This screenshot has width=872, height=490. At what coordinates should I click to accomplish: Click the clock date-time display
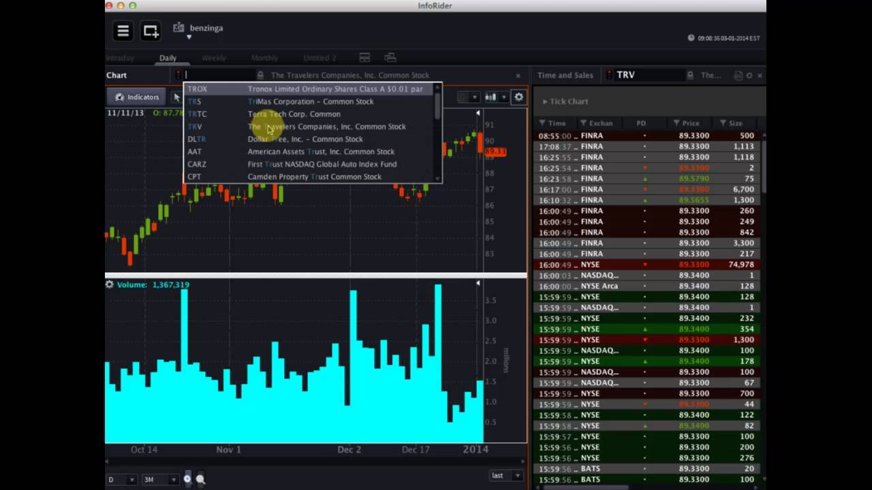[x=724, y=38]
